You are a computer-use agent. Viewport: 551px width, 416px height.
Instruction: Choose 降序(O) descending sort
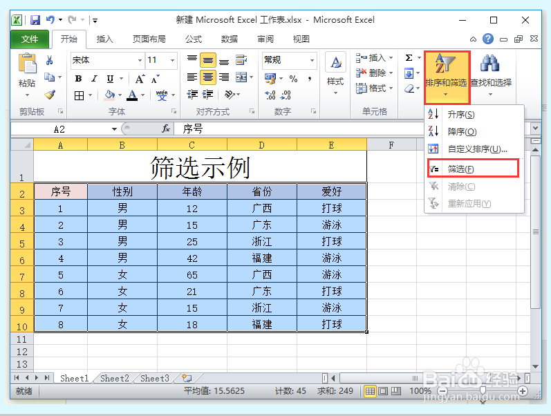[474, 132]
